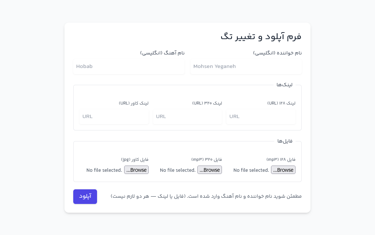The width and height of the screenshot is (375, 235).
Task: Click the نام خواننده (انگلیسی) label
Action: click(277, 53)
